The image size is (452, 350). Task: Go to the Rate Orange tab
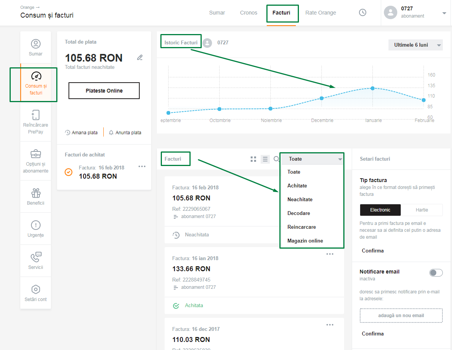pyautogui.click(x=321, y=13)
